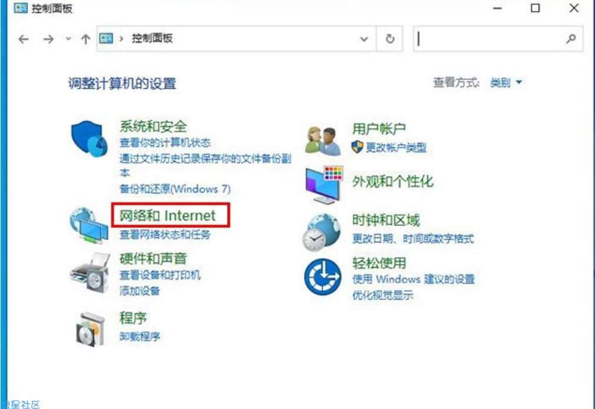The image size is (595, 409).
Task: Click 查看设备和打印机 link
Action: pyautogui.click(x=160, y=275)
